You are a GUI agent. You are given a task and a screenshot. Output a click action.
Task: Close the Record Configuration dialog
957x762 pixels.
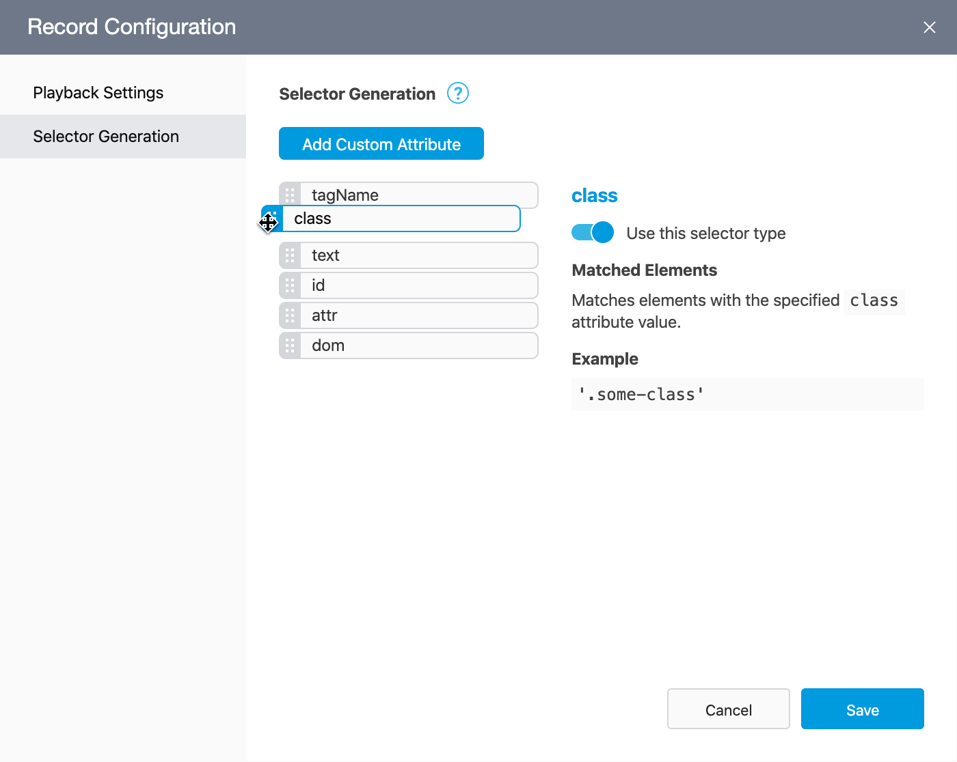[929, 27]
